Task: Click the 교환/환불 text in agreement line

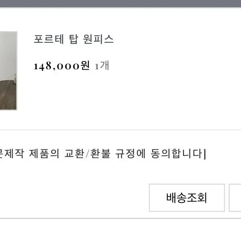Action: (x=87, y=154)
